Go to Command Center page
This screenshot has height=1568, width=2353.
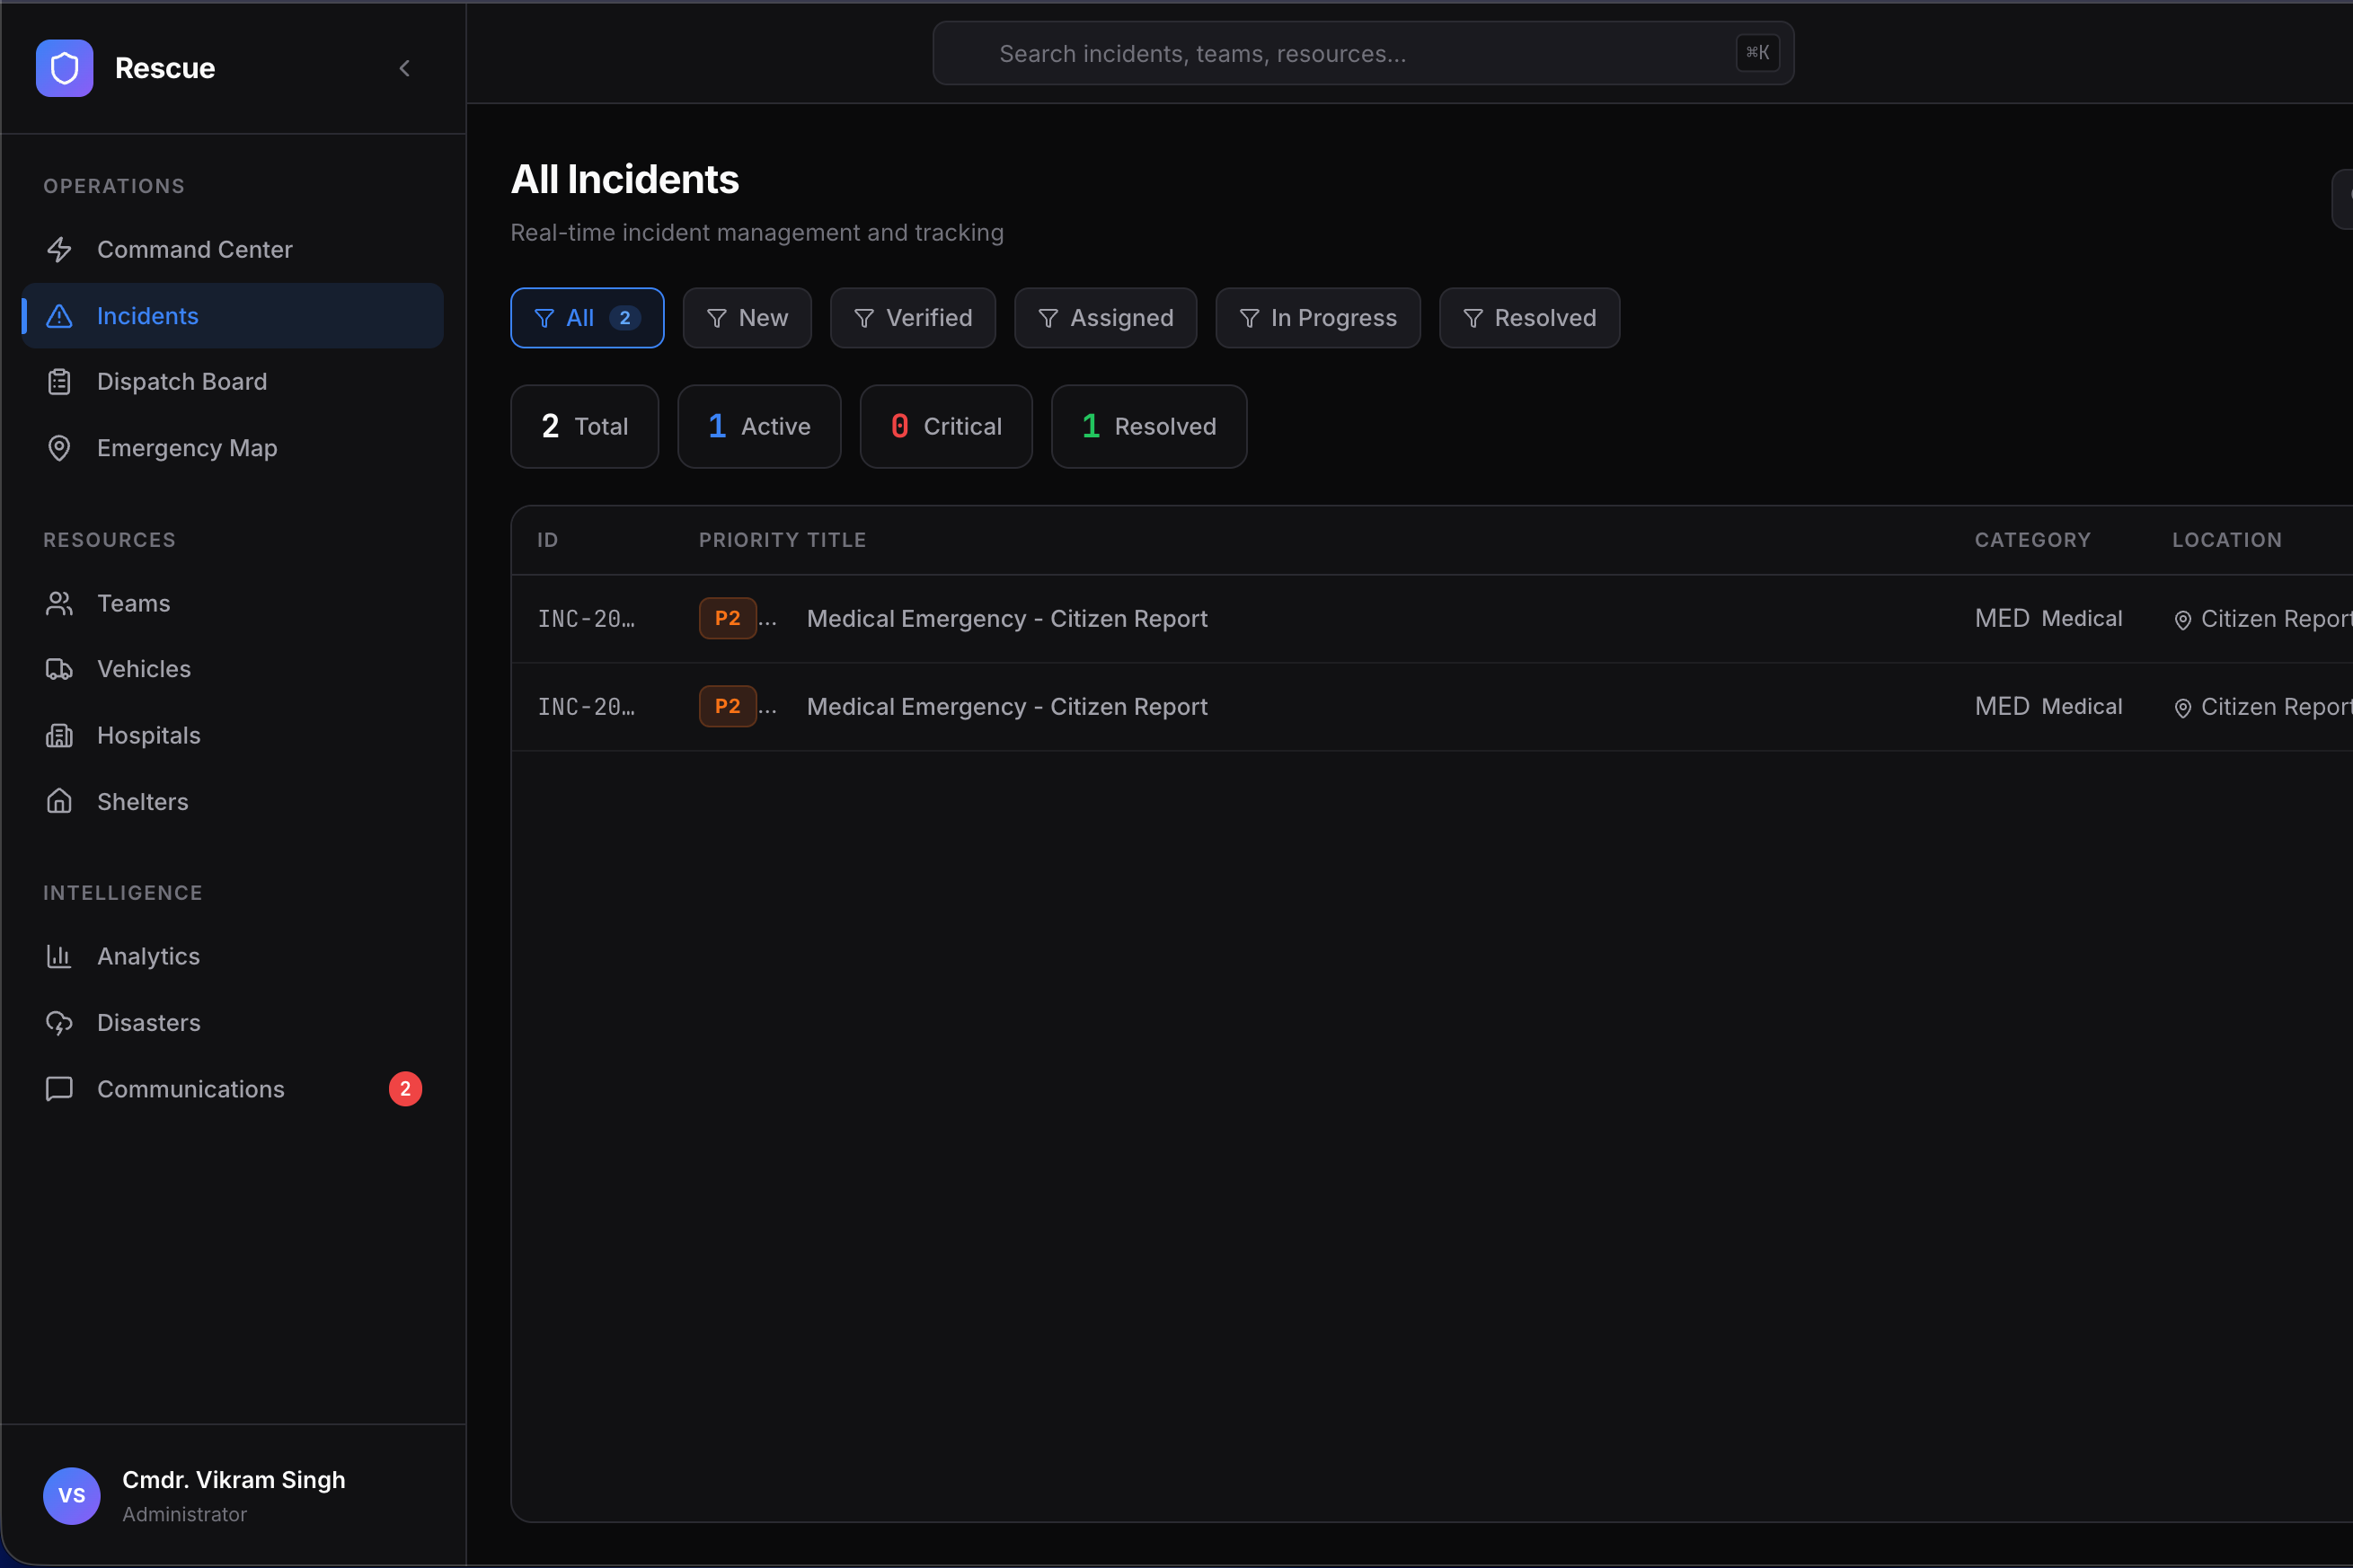(x=232, y=249)
